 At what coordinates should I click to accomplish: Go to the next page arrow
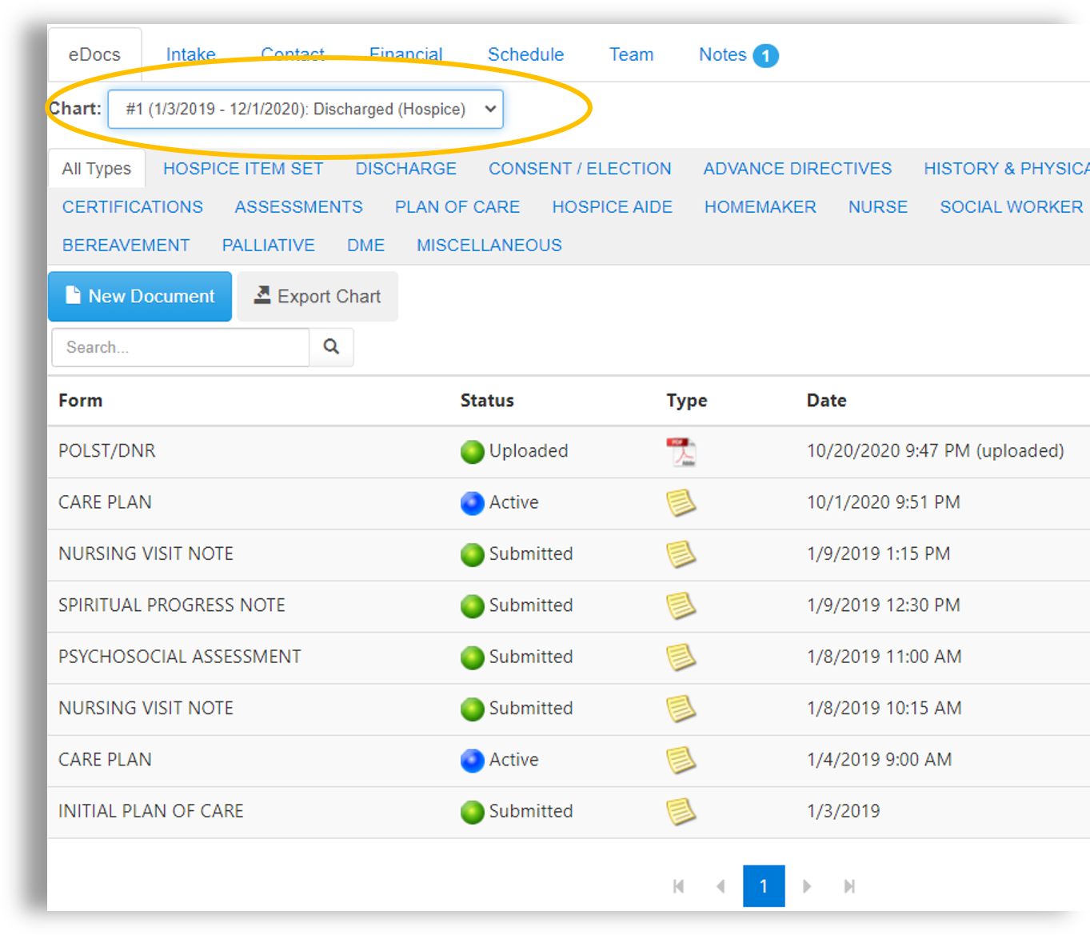point(806,886)
